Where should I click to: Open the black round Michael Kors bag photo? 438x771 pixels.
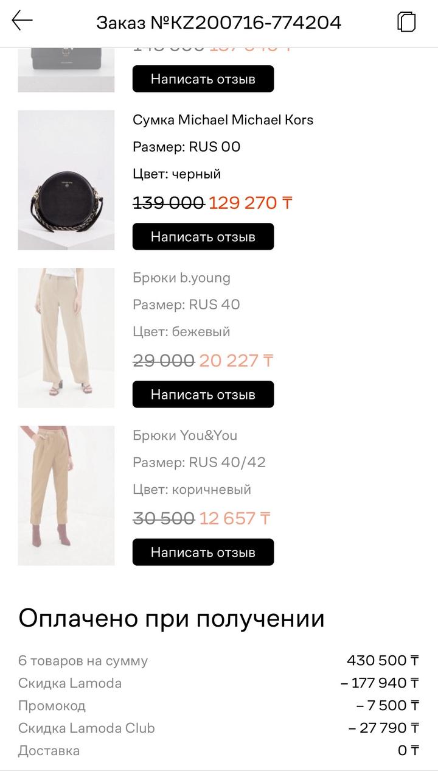66,180
